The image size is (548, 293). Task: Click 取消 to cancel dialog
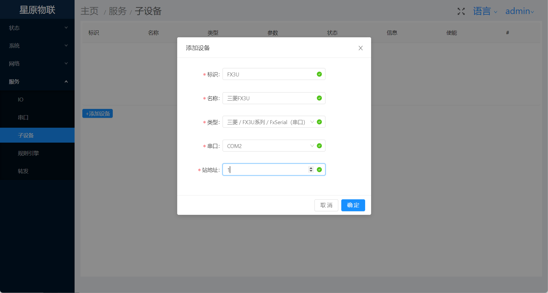click(x=326, y=205)
